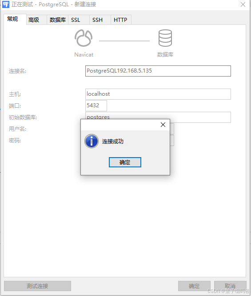Focus the 端口 field showing 5432
Image resolution: width=251 pixels, height=296 pixels.
pos(96,105)
